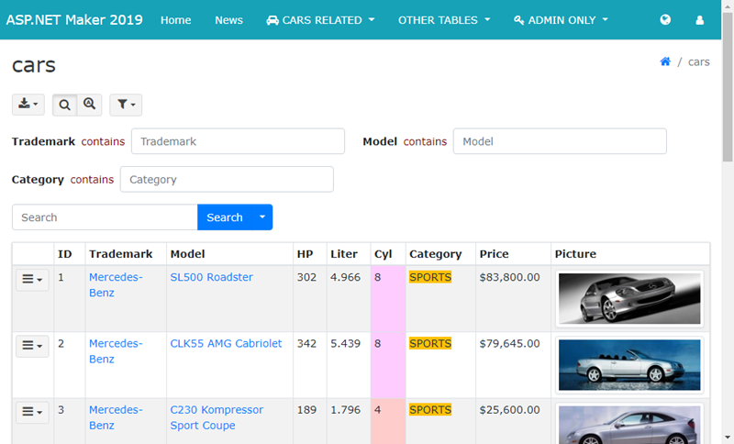Image resolution: width=734 pixels, height=444 pixels.
Task: Click the cars breadcrumb text
Action: click(x=698, y=61)
